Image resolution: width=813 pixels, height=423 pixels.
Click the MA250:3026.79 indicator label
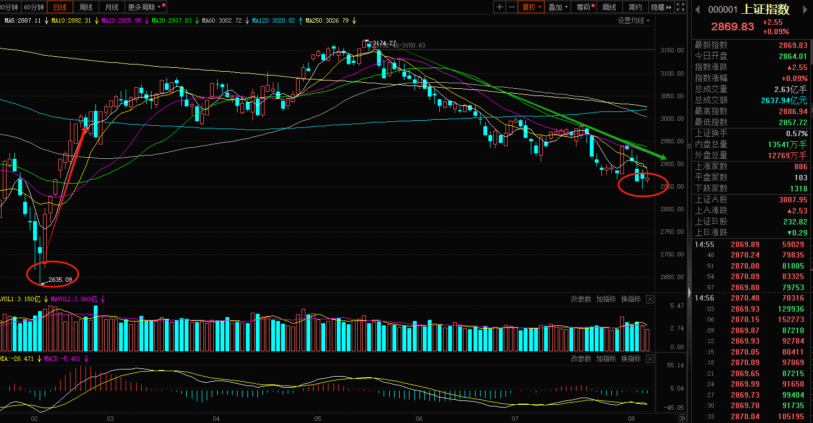[x=327, y=20]
